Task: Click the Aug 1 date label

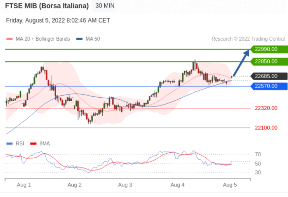Action: tap(24, 185)
